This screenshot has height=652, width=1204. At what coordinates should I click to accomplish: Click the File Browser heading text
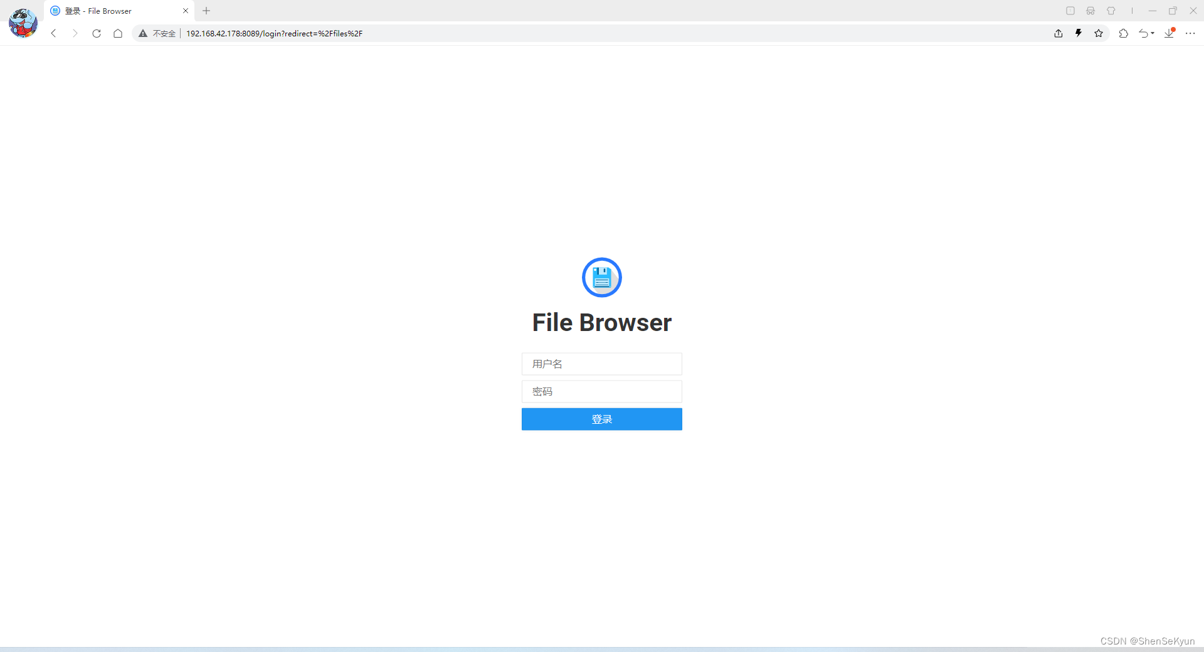[601, 322]
